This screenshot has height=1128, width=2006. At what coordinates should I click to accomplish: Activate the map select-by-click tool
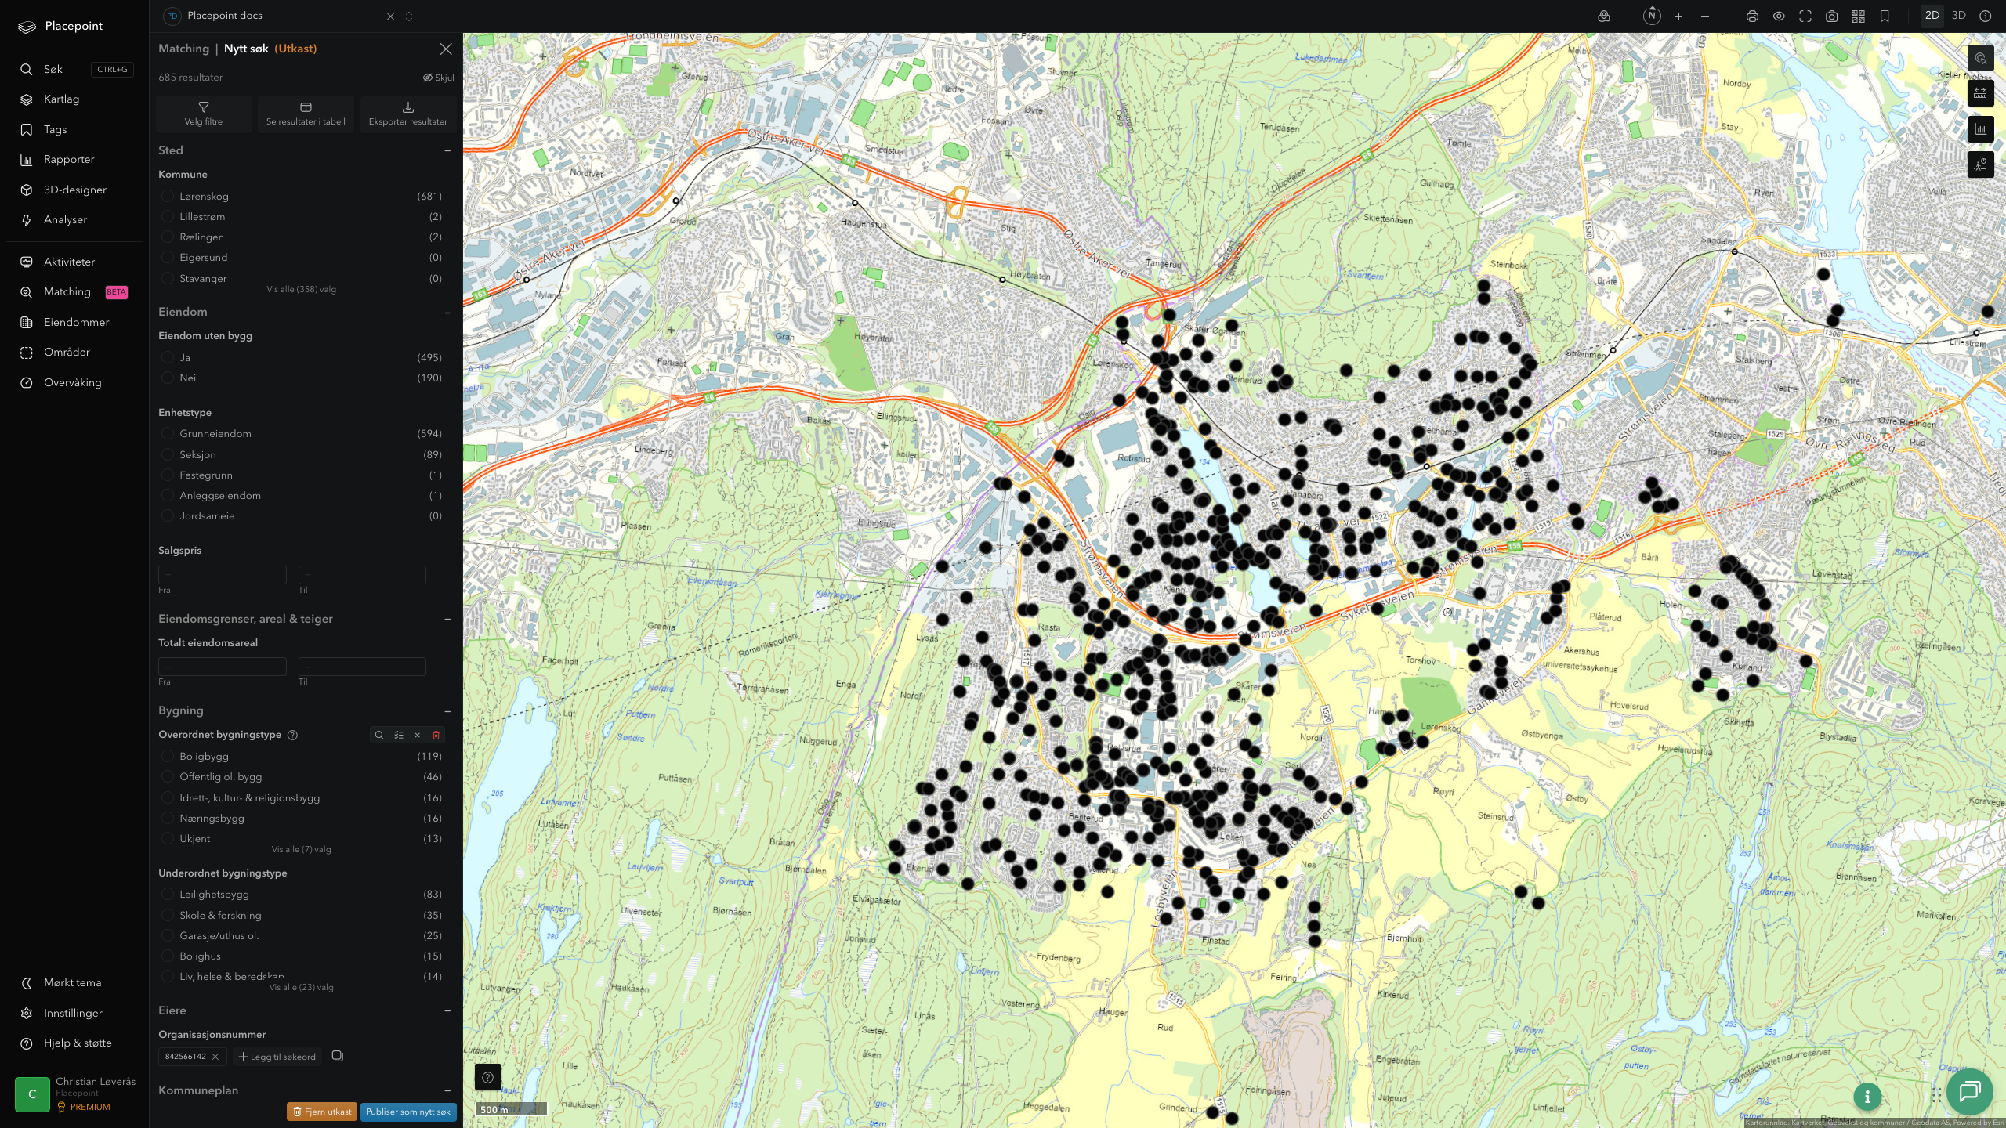coord(1980,58)
